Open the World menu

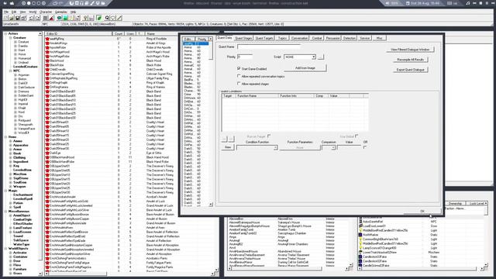point(33,12)
